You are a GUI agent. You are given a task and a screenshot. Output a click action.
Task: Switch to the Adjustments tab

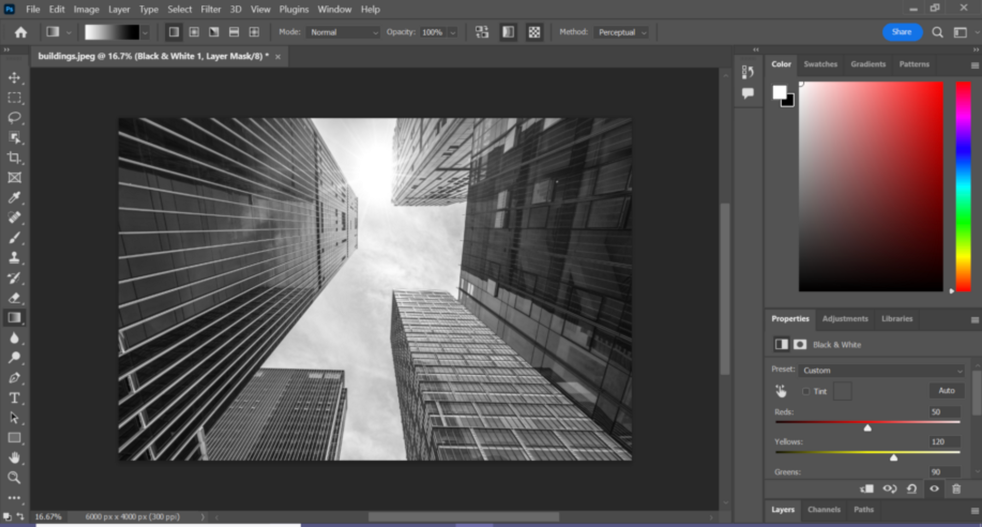845,319
